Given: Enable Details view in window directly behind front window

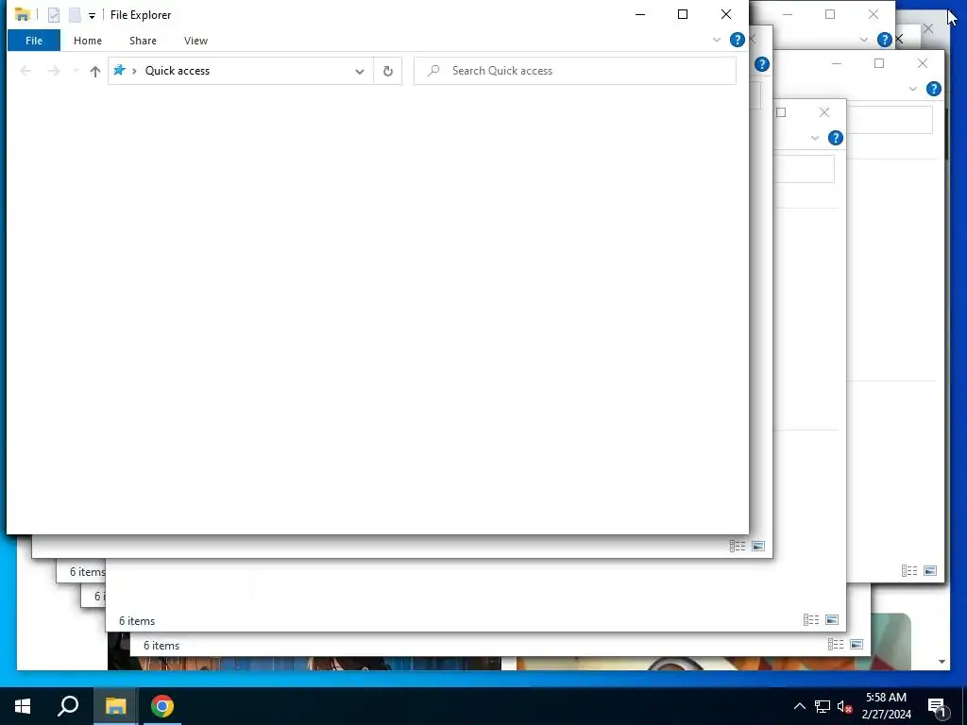Looking at the screenshot, I should 738,547.
